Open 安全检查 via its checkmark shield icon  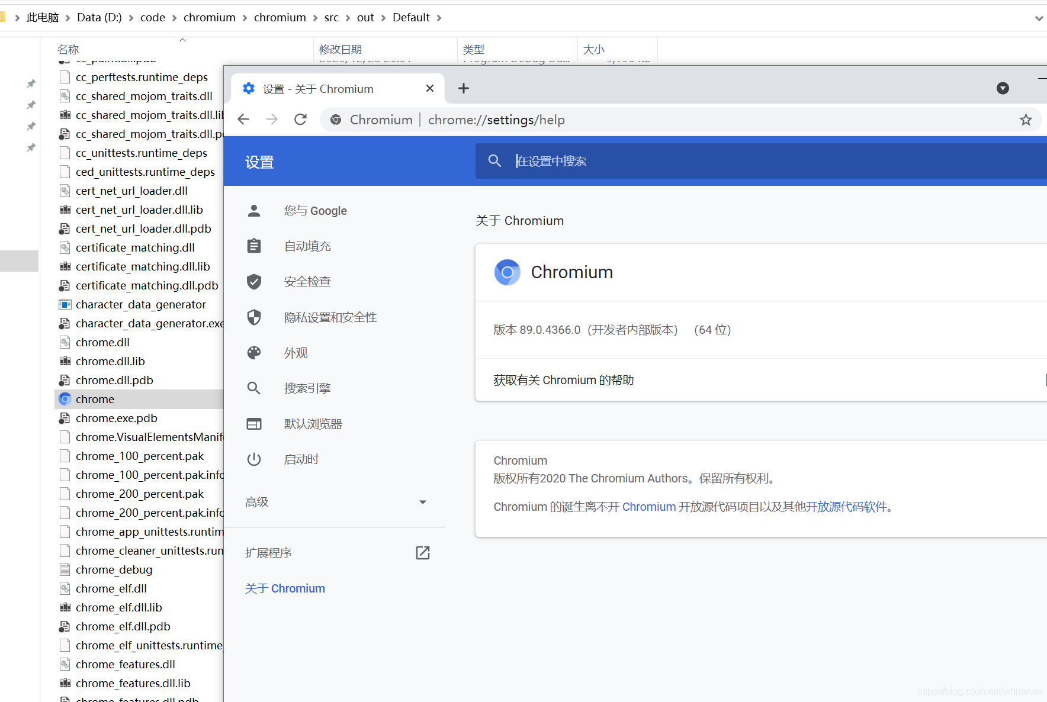254,281
